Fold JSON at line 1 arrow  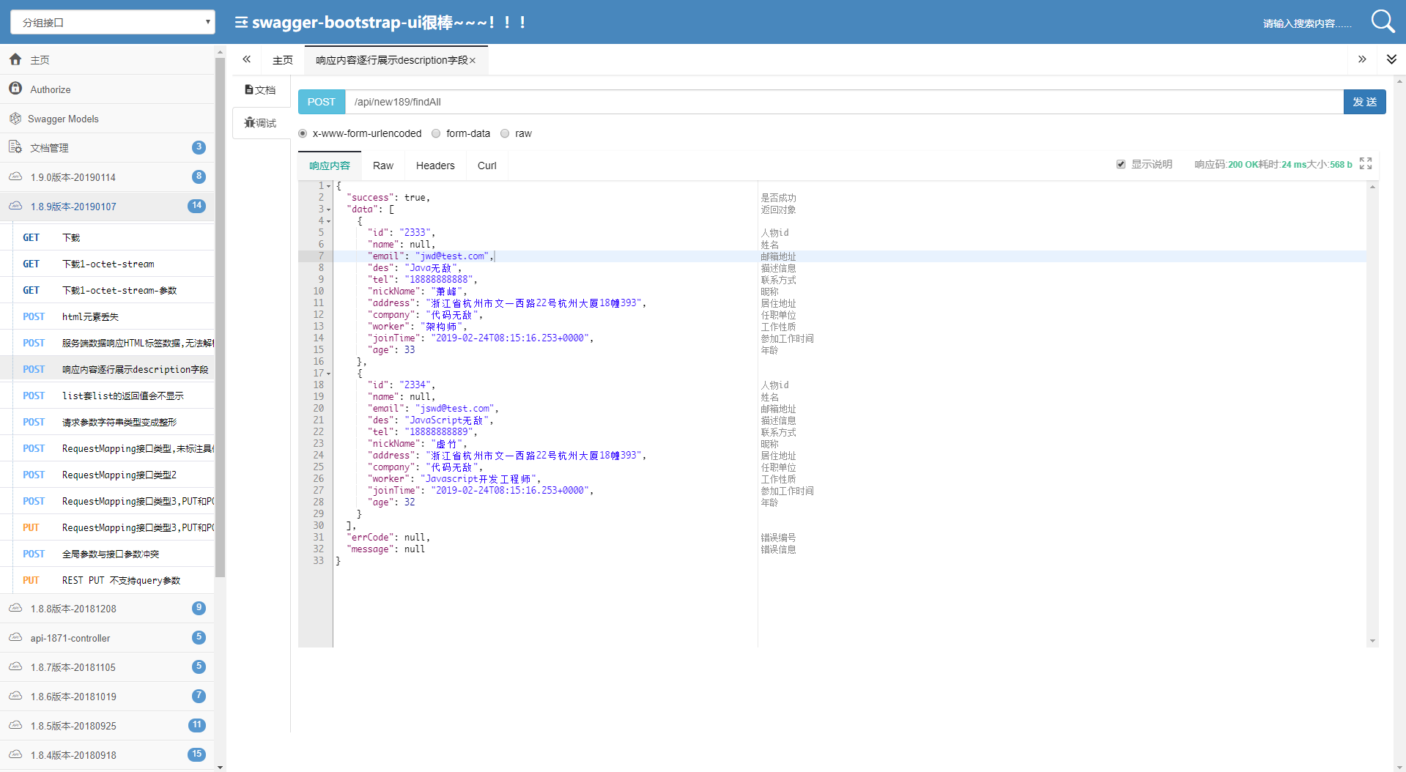click(x=328, y=186)
